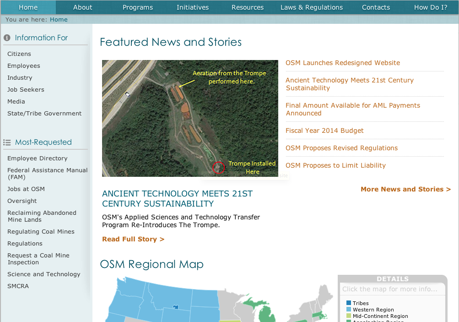Open the How Do I? menu

pyautogui.click(x=431, y=7)
